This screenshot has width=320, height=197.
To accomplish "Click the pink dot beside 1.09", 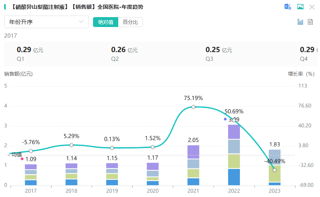I will (22, 159).
